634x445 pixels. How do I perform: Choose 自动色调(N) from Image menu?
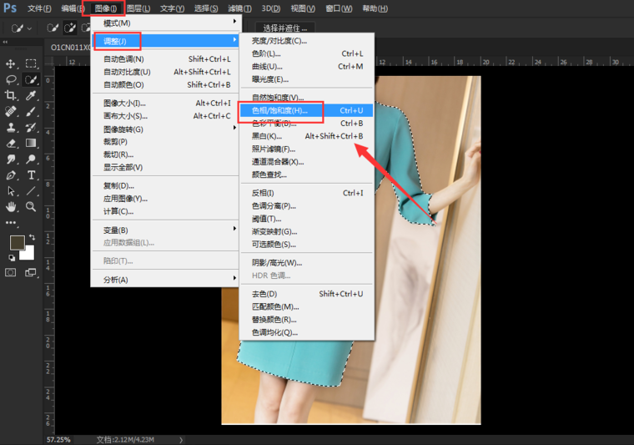tap(166, 59)
